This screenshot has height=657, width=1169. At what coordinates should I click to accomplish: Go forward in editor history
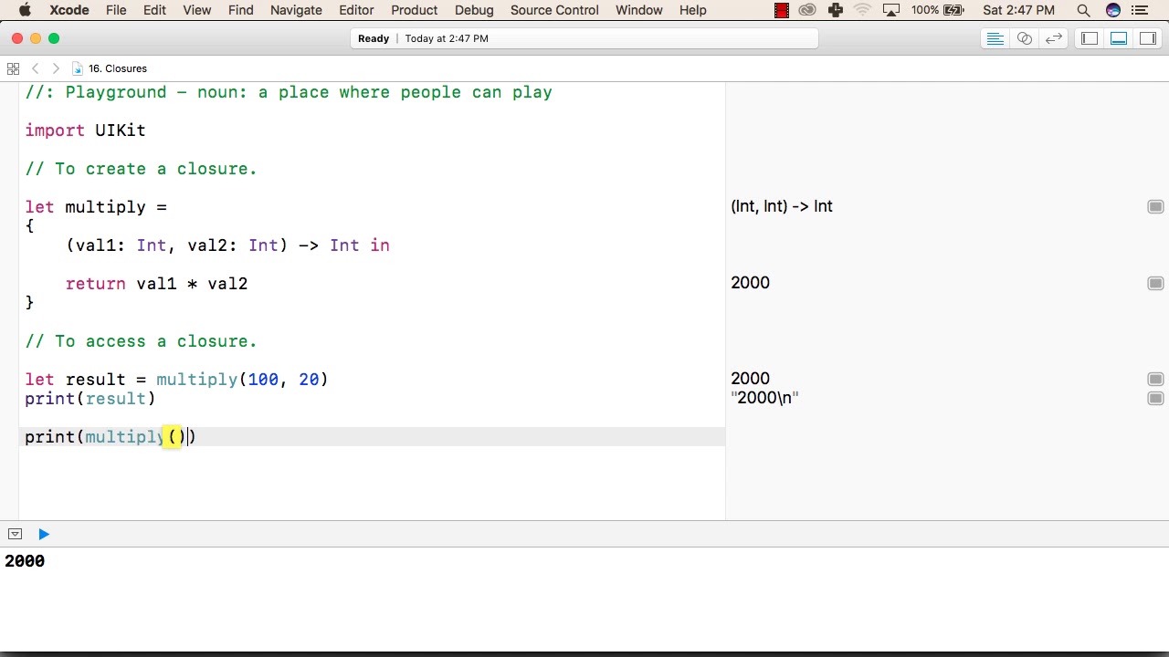[x=56, y=68]
